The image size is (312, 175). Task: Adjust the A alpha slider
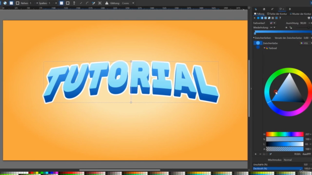pos(285,149)
